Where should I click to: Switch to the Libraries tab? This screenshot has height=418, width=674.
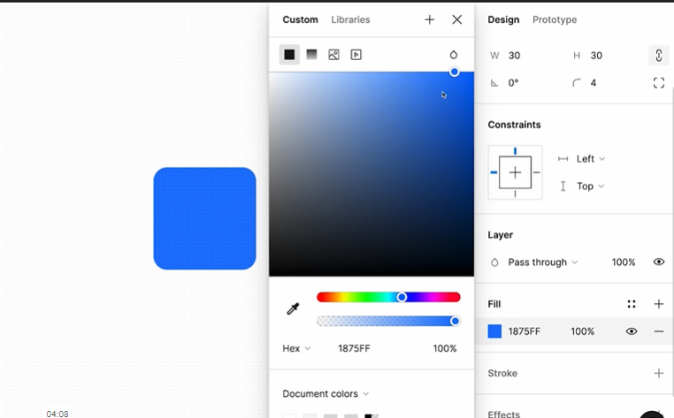[350, 19]
